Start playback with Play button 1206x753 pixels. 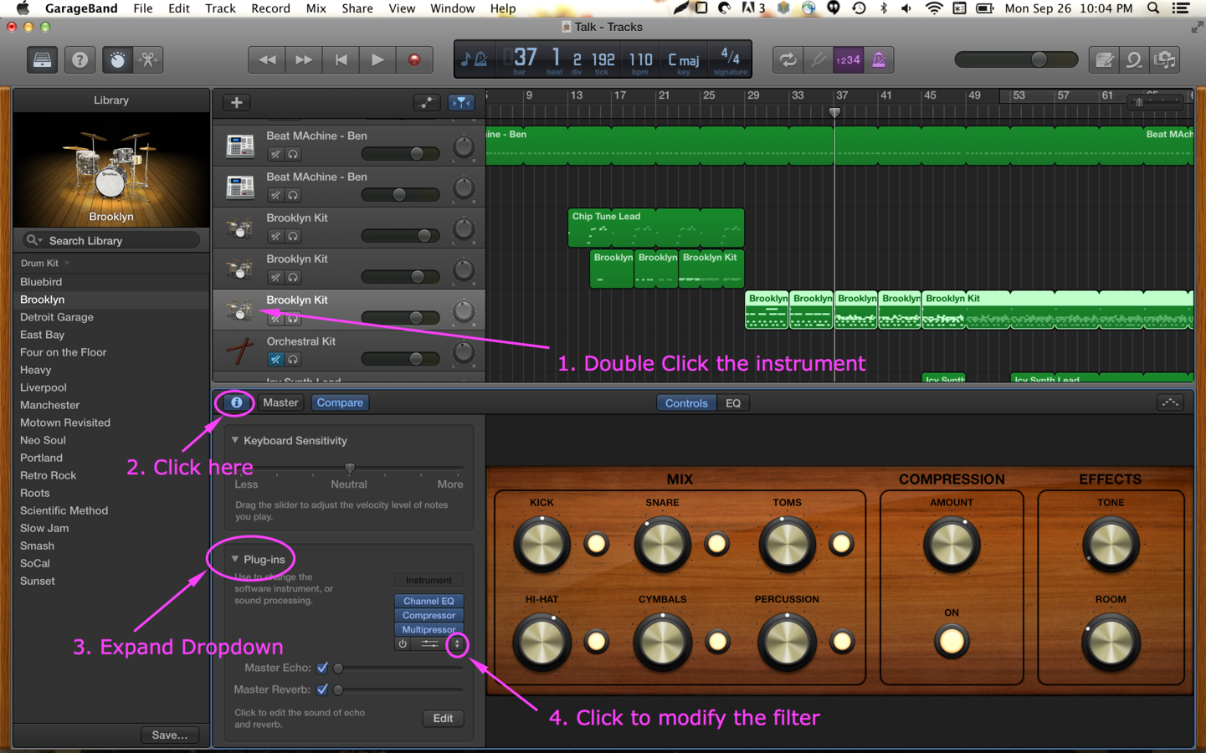click(377, 60)
